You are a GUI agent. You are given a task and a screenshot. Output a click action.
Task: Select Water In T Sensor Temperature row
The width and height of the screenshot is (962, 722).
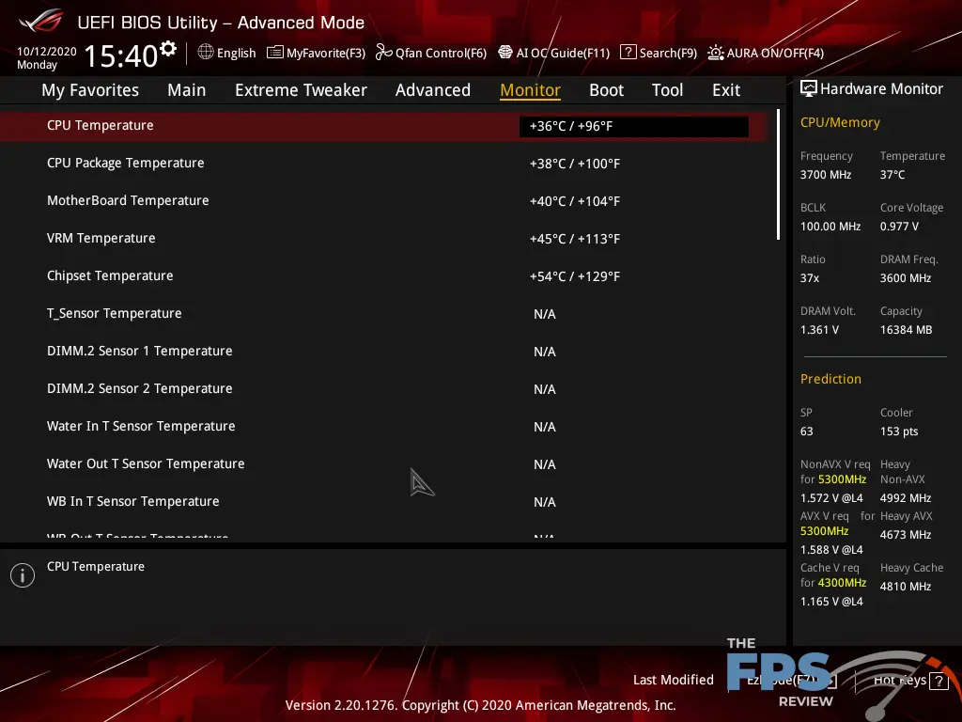(383, 427)
